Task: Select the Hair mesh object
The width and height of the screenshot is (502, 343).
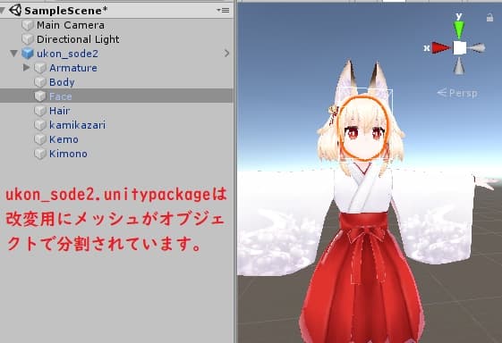Action: (60, 111)
